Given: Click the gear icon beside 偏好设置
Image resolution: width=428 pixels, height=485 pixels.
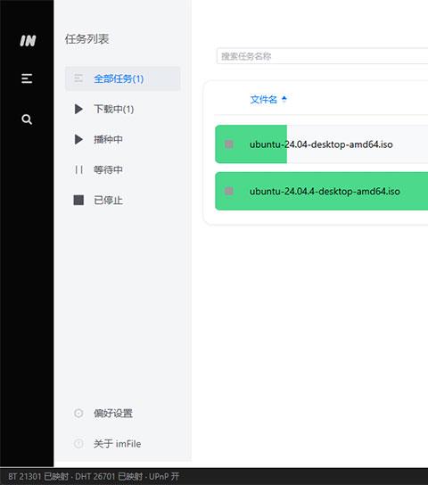Looking at the screenshot, I should coord(78,414).
